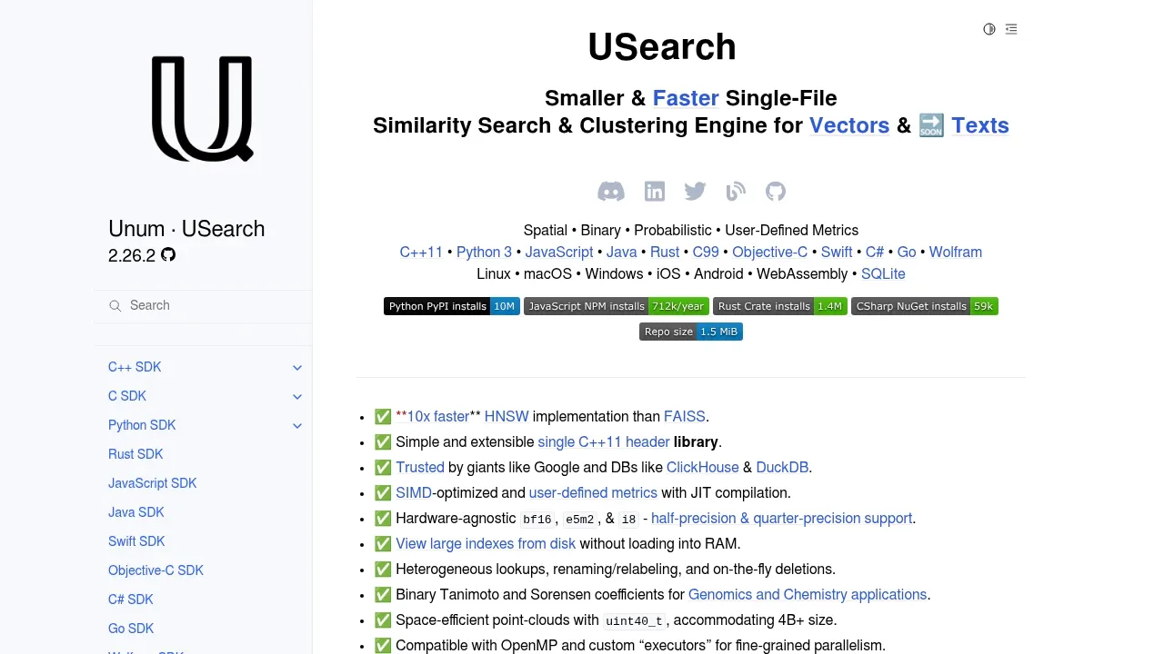The image size is (1164, 654).
Task: Open the SIMD link
Action: 414,493
